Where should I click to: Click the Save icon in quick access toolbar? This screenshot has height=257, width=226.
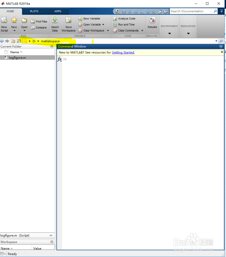point(123,11)
